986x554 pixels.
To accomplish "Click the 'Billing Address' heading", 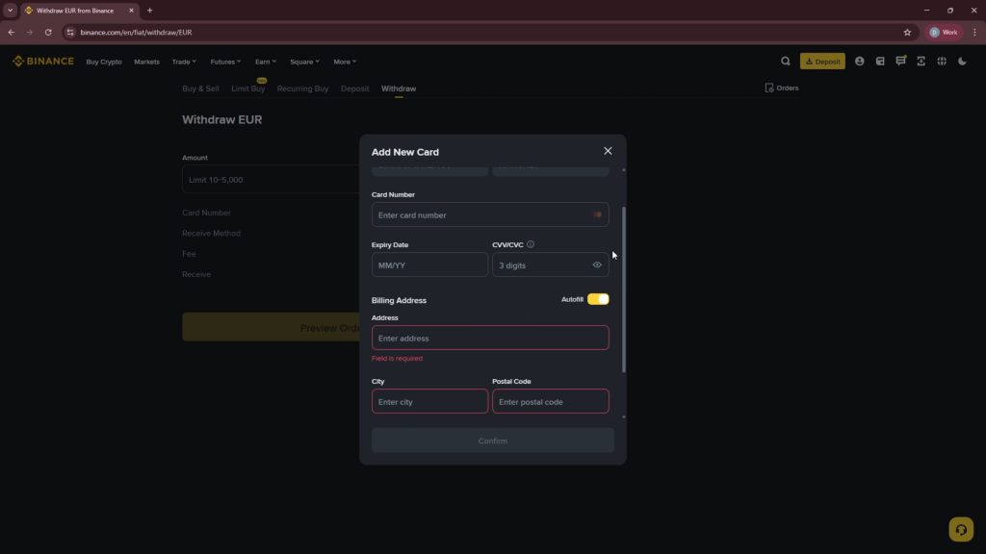I will pos(399,300).
